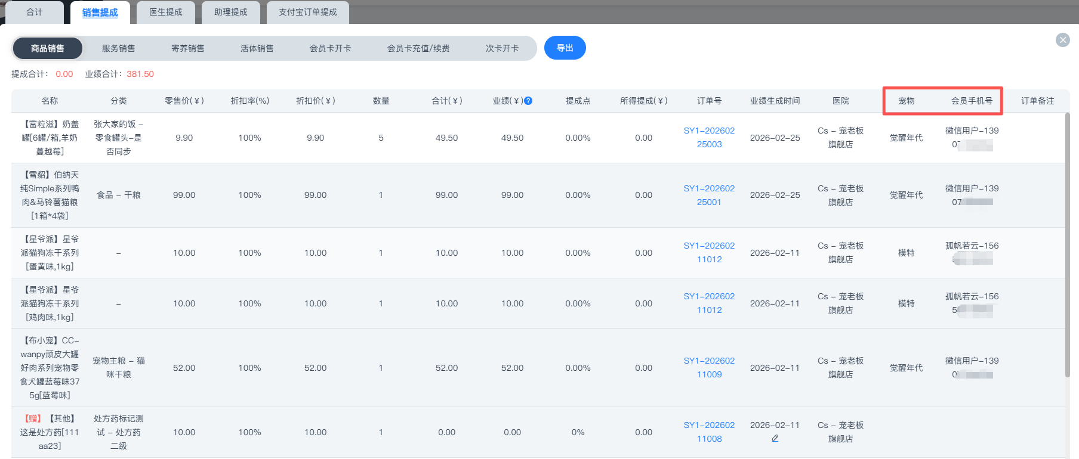1079x459 pixels.
Task: Click the help icon beside 业绩(￥) header
Action: pyautogui.click(x=528, y=101)
